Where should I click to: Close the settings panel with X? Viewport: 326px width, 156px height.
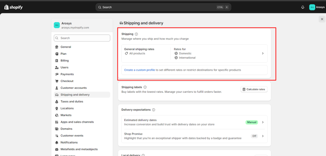pos(322,19)
